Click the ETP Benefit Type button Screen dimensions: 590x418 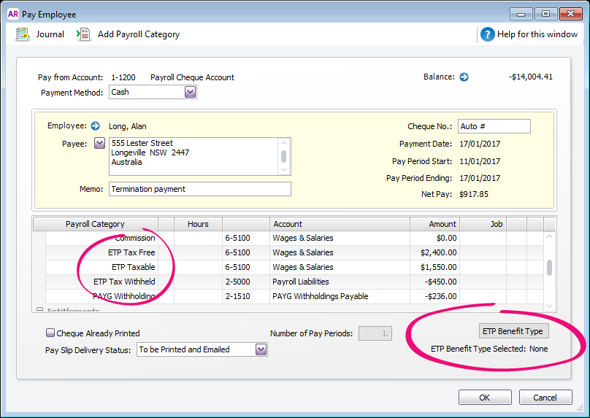pos(513,331)
